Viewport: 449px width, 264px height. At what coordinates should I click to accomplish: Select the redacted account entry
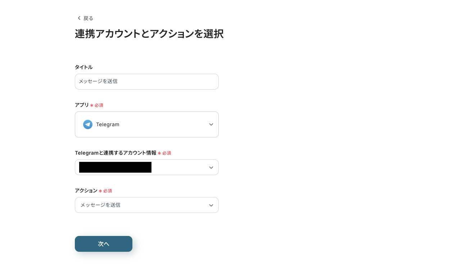coord(115,167)
